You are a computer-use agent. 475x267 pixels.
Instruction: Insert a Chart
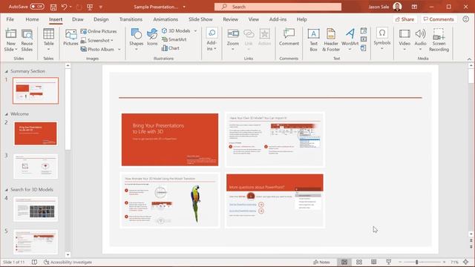tap(171, 48)
